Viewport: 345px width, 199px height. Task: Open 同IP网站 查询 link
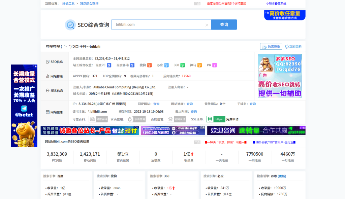pyautogui.click(x=156, y=104)
